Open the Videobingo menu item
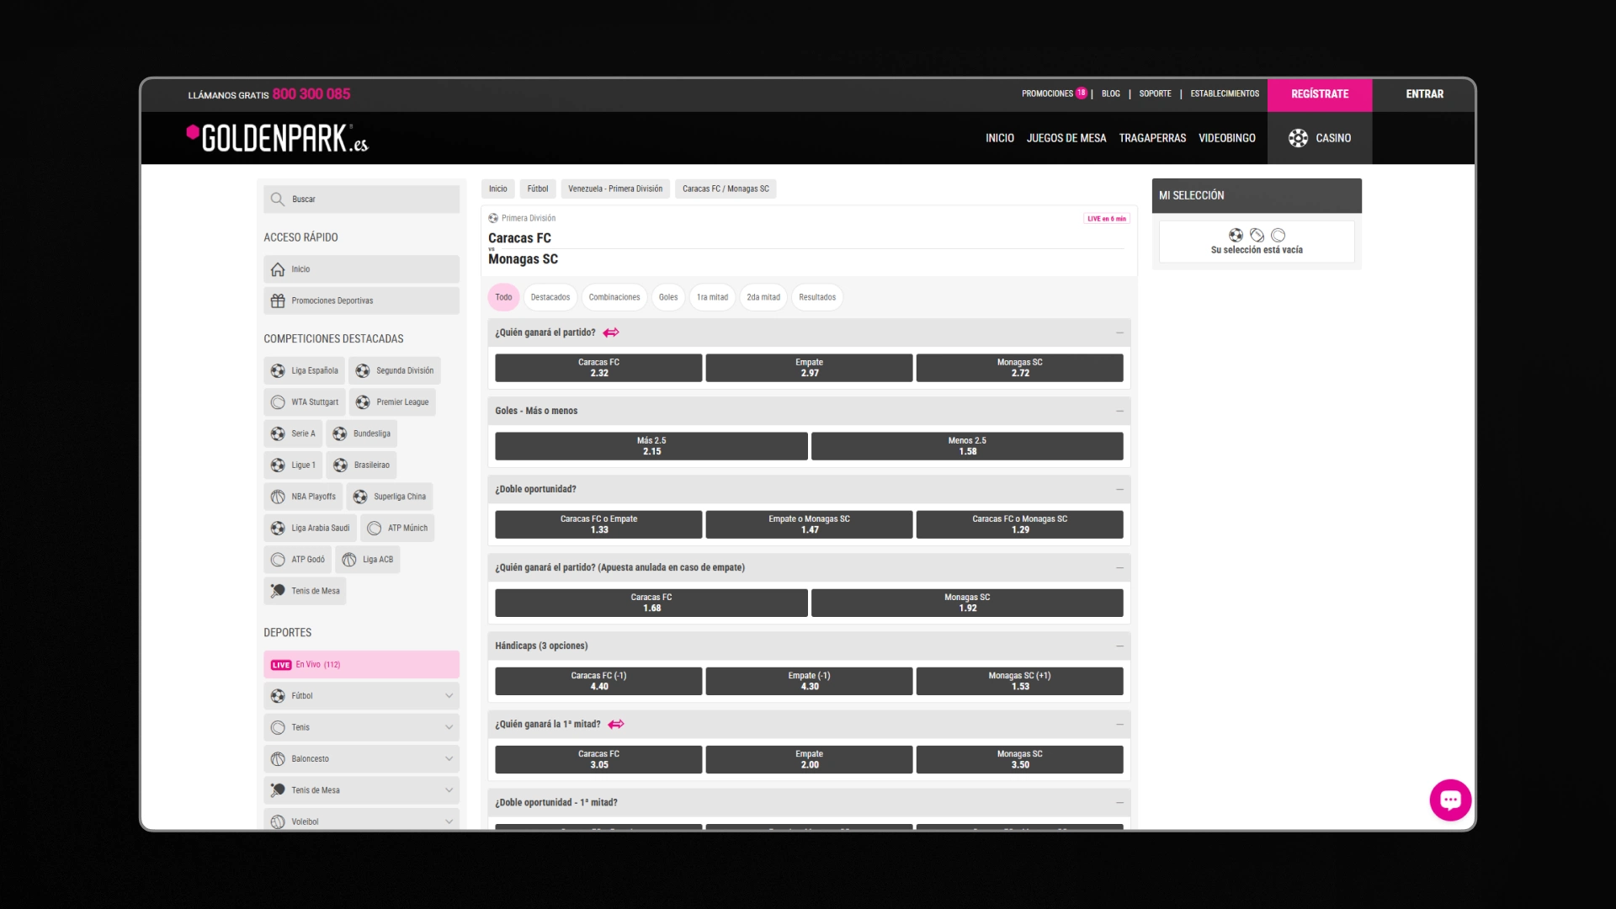This screenshot has height=909, width=1616. (1227, 138)
